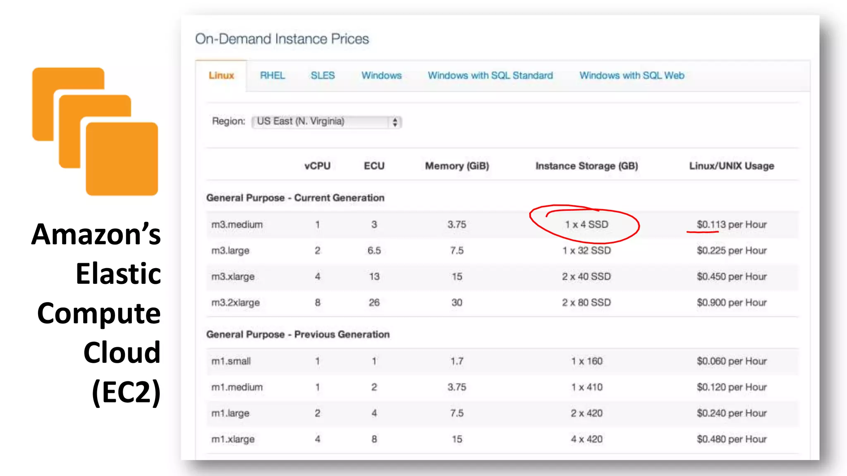Viewport: 847px width, 476px height.
Task: Select the m3.2xlarge instance name
Action: point(235,303)
